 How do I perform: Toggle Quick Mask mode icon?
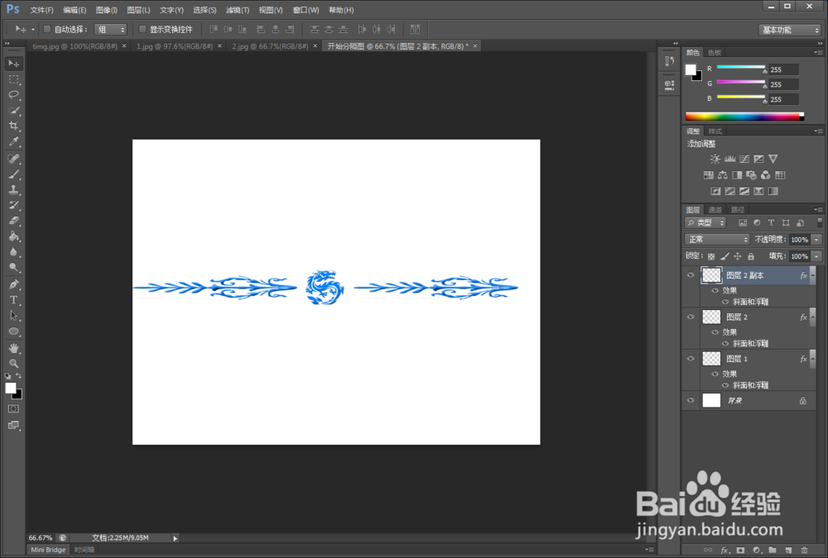click(14, 408)
